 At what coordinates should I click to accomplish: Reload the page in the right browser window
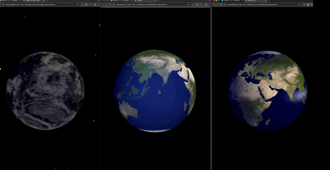[x=221, y=5]
